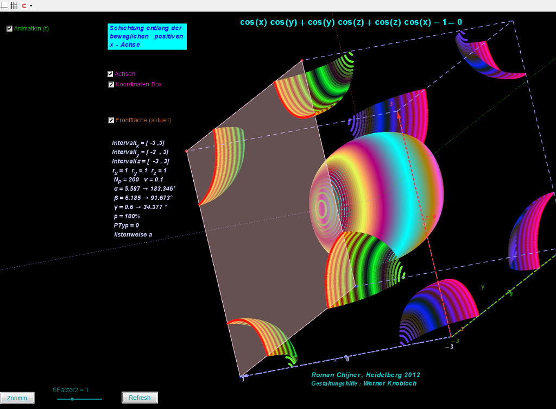
Task: Toggle the Koordinaten-Box checkbox
Action: [x=111, y=85]
